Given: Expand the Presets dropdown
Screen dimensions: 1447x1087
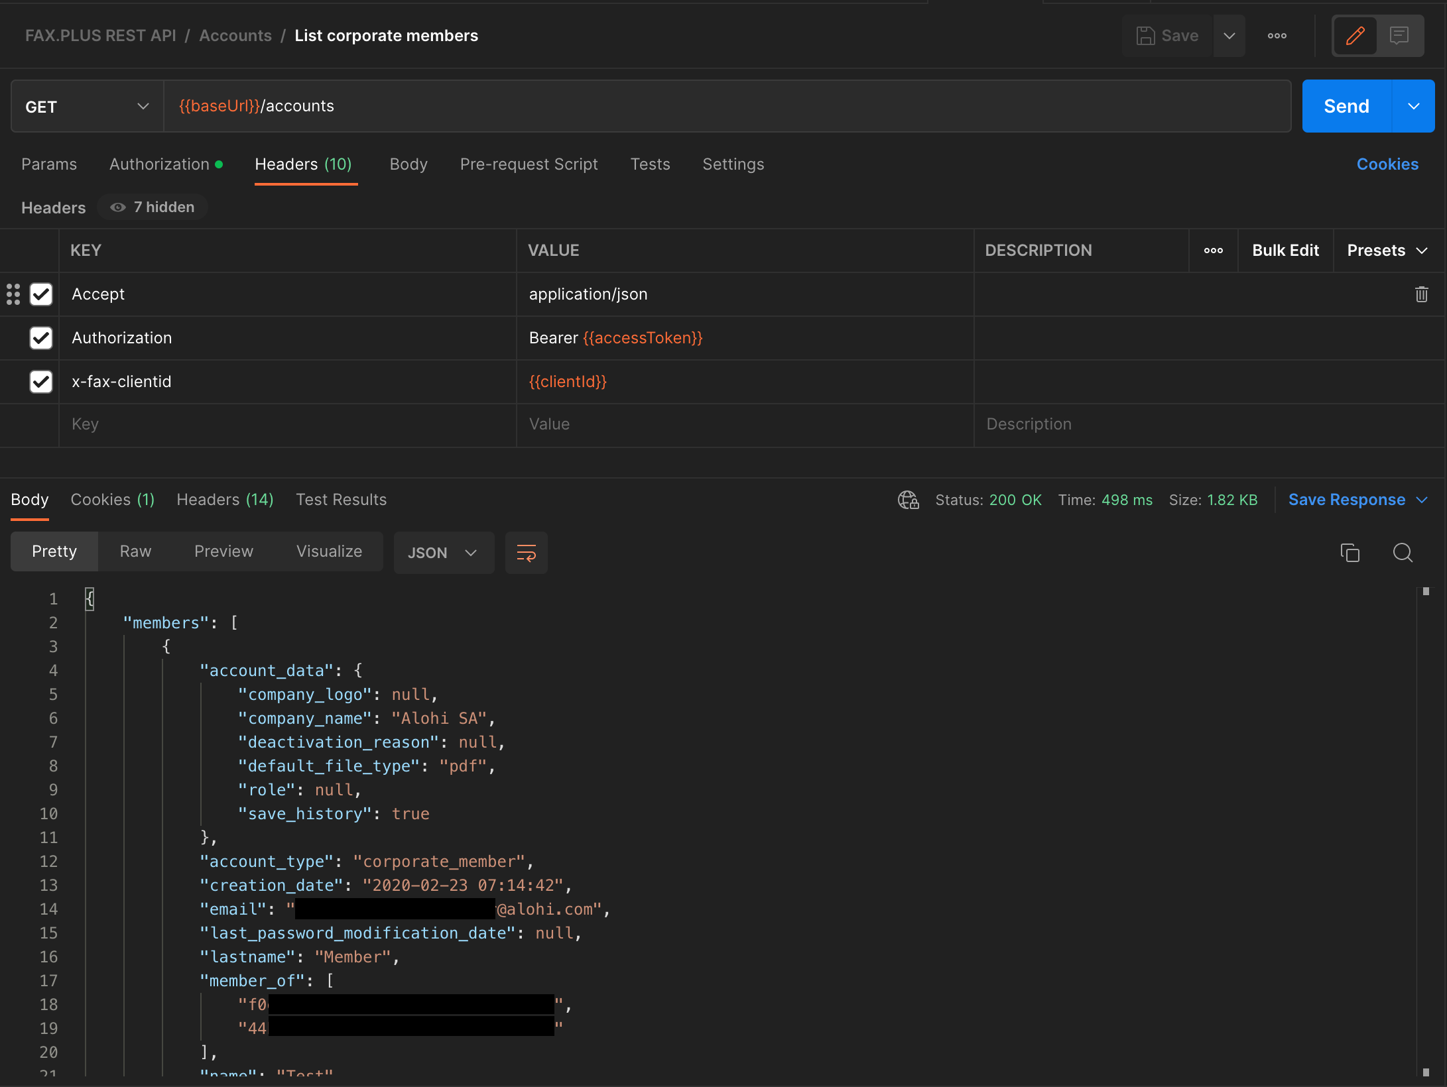Looking at the screenshot, I should [1387, 251].
